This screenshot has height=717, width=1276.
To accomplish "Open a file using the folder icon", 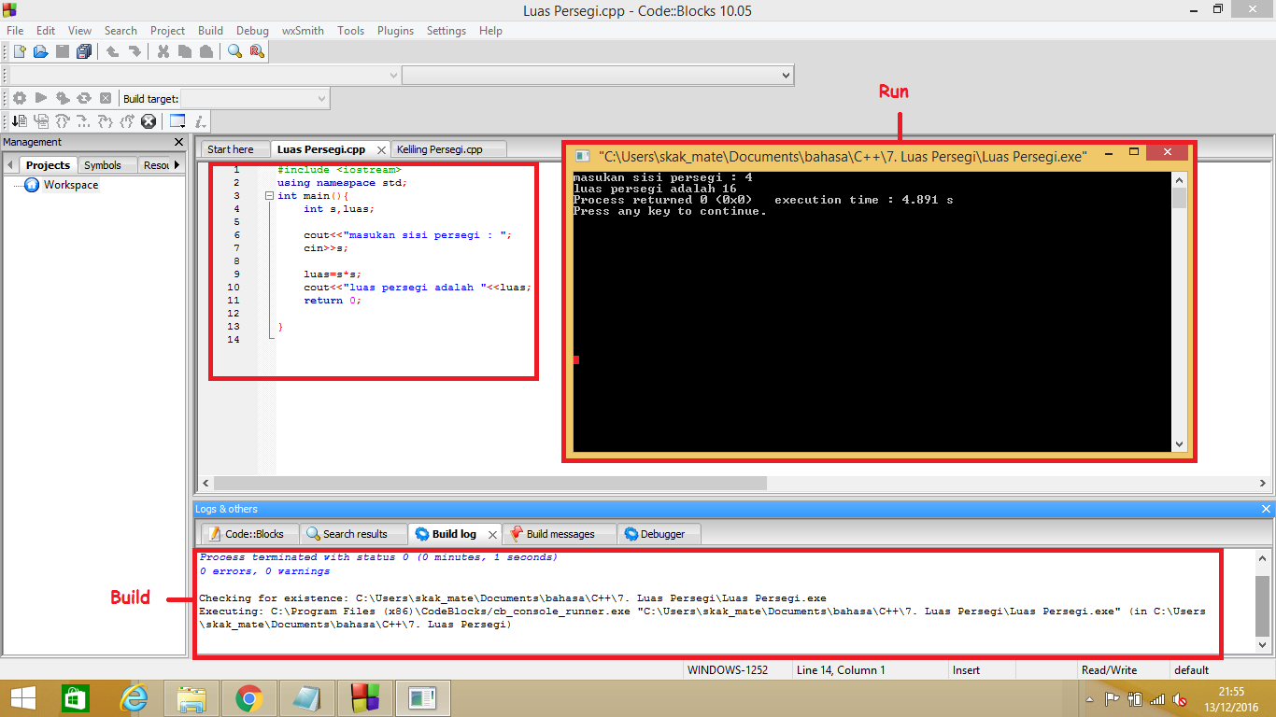I will tap(40, 51).
